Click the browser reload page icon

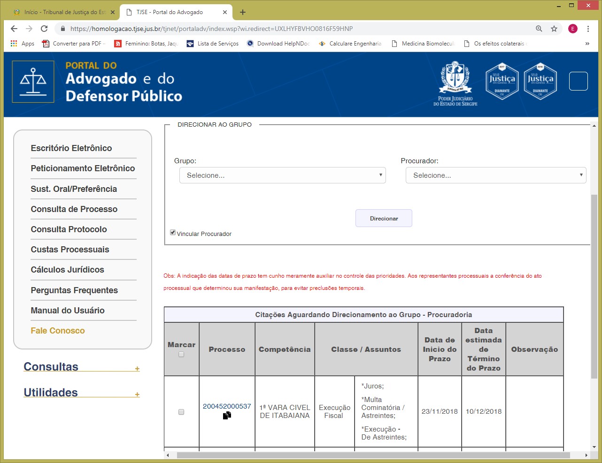pyautogui.click(x=44, y=29)
